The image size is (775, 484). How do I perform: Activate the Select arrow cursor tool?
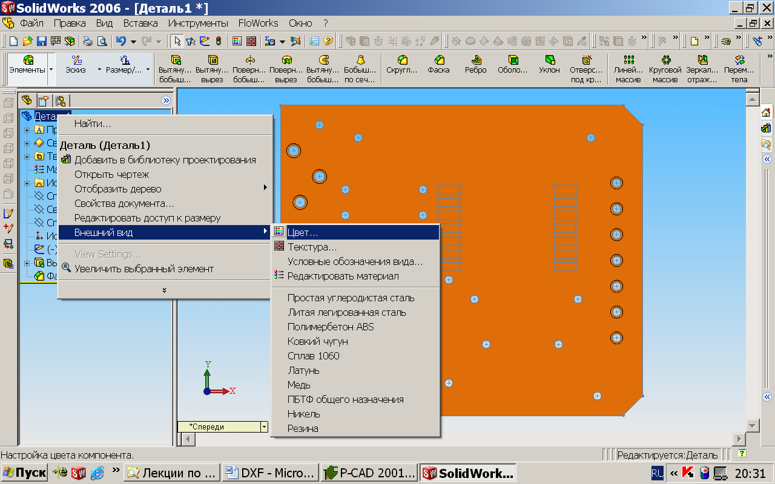(x=177, y=41)
